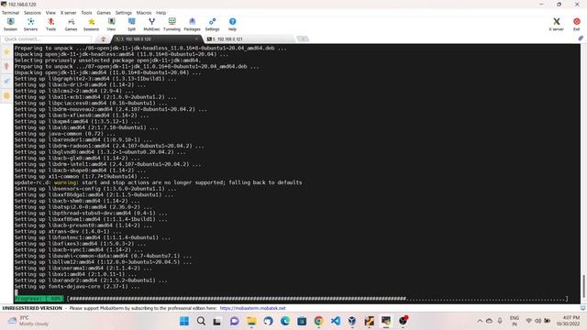Open the Help menu
The width and height of the screenshot is (587, 330).
coord(161,13)
